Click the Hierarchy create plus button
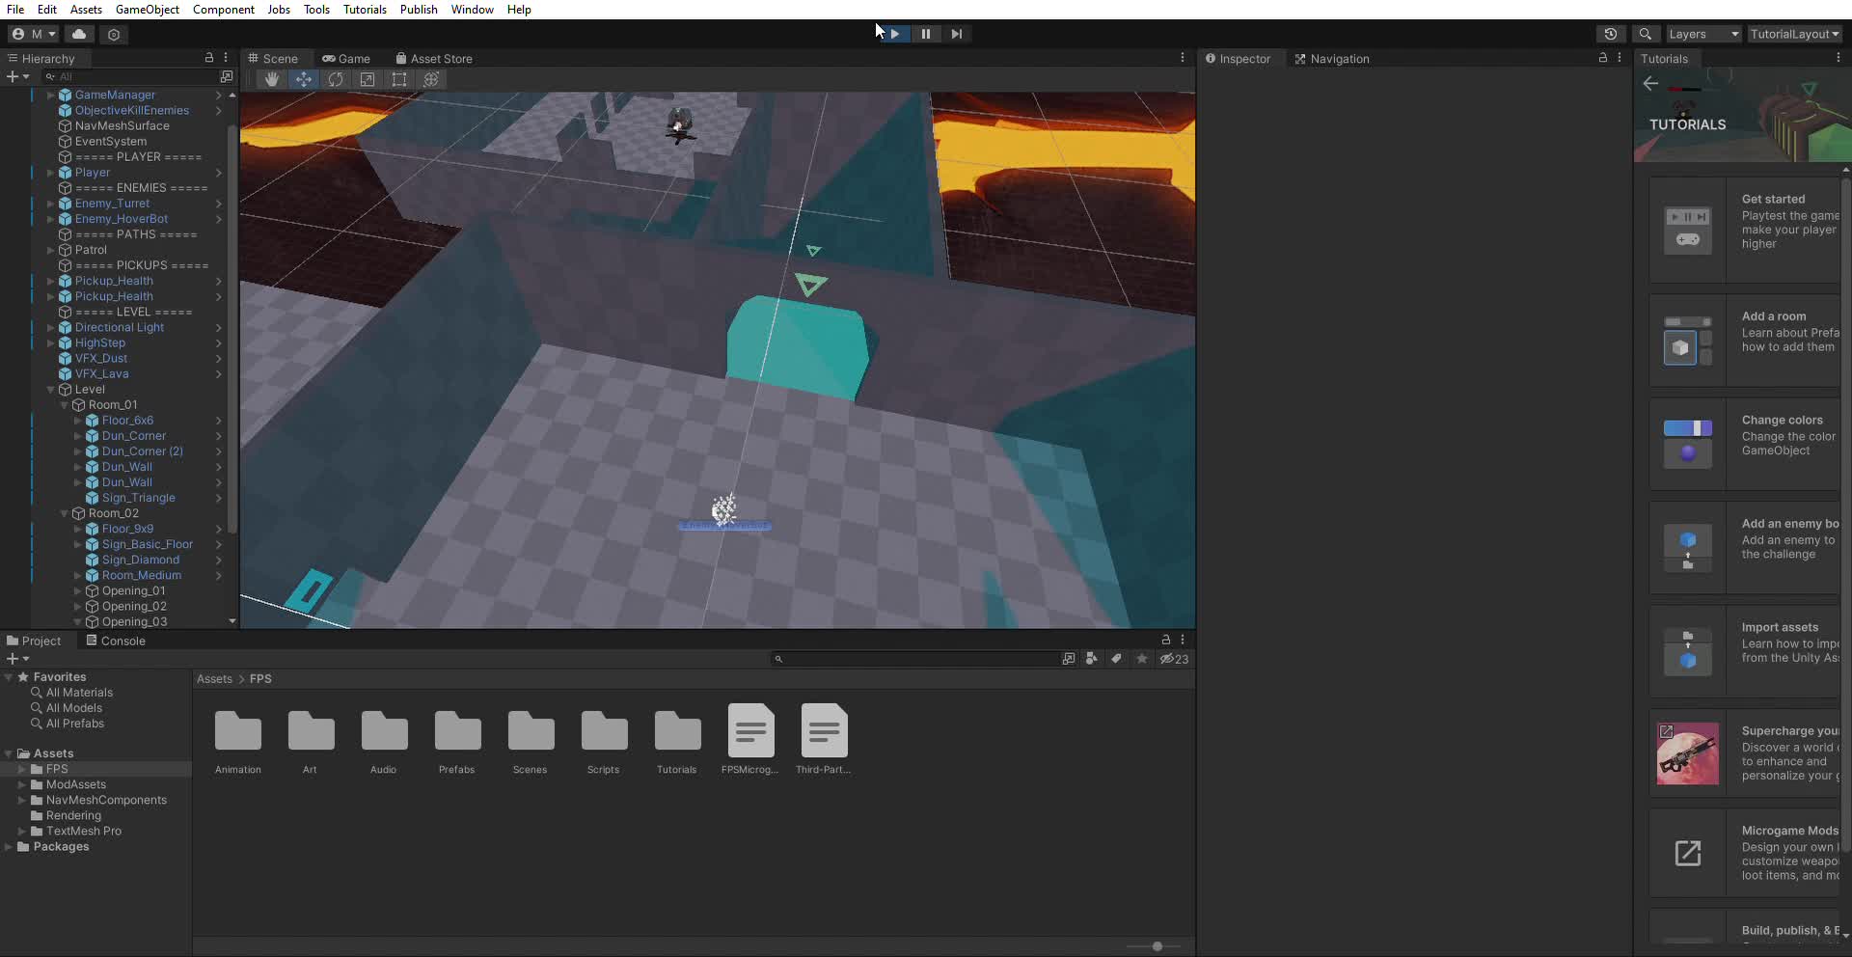The height and width of the screenshot is (957, 1852). (x=17, y=76)
